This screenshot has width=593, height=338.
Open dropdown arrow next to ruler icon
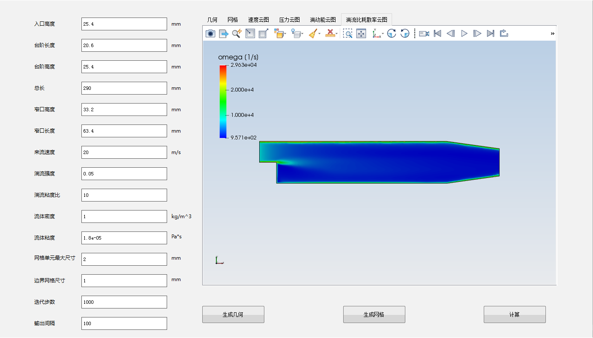point(337,34)
